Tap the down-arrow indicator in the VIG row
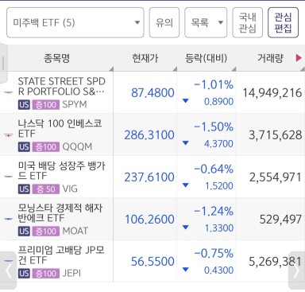Viewport: 305px width, 292px height. [x=186, y=185]
